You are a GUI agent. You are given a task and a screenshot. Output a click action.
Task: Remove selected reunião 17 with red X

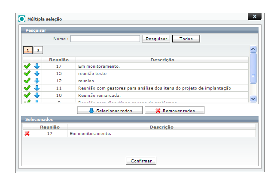point(27,133)
